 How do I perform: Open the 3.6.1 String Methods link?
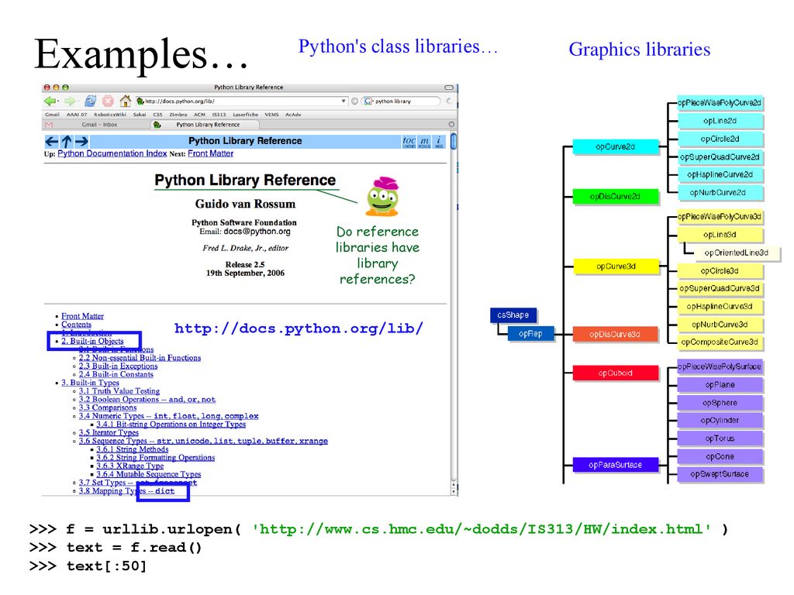[132, 449]
